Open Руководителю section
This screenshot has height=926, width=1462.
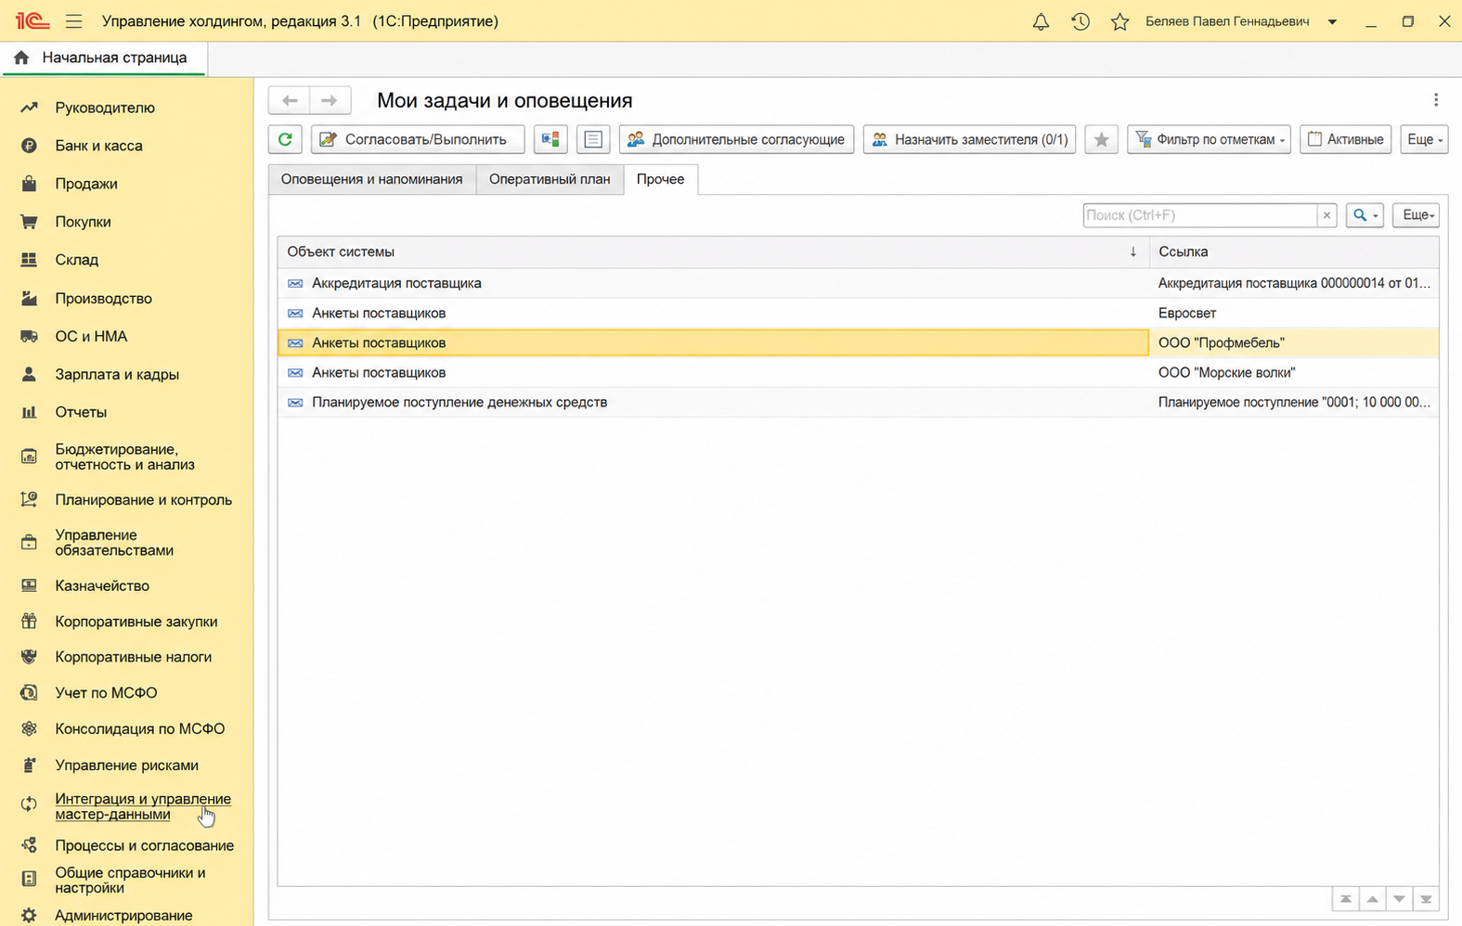pyautogui.click(x=105, y=108)
